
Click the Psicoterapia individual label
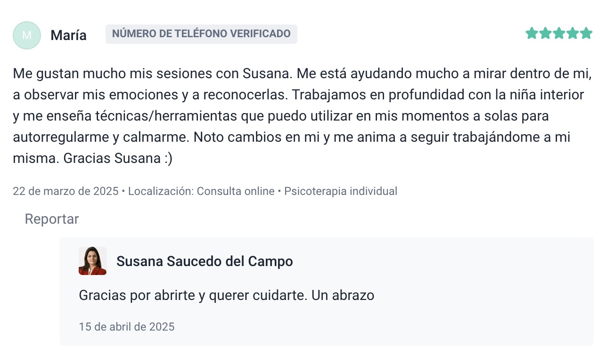click(x=341, y=191)
